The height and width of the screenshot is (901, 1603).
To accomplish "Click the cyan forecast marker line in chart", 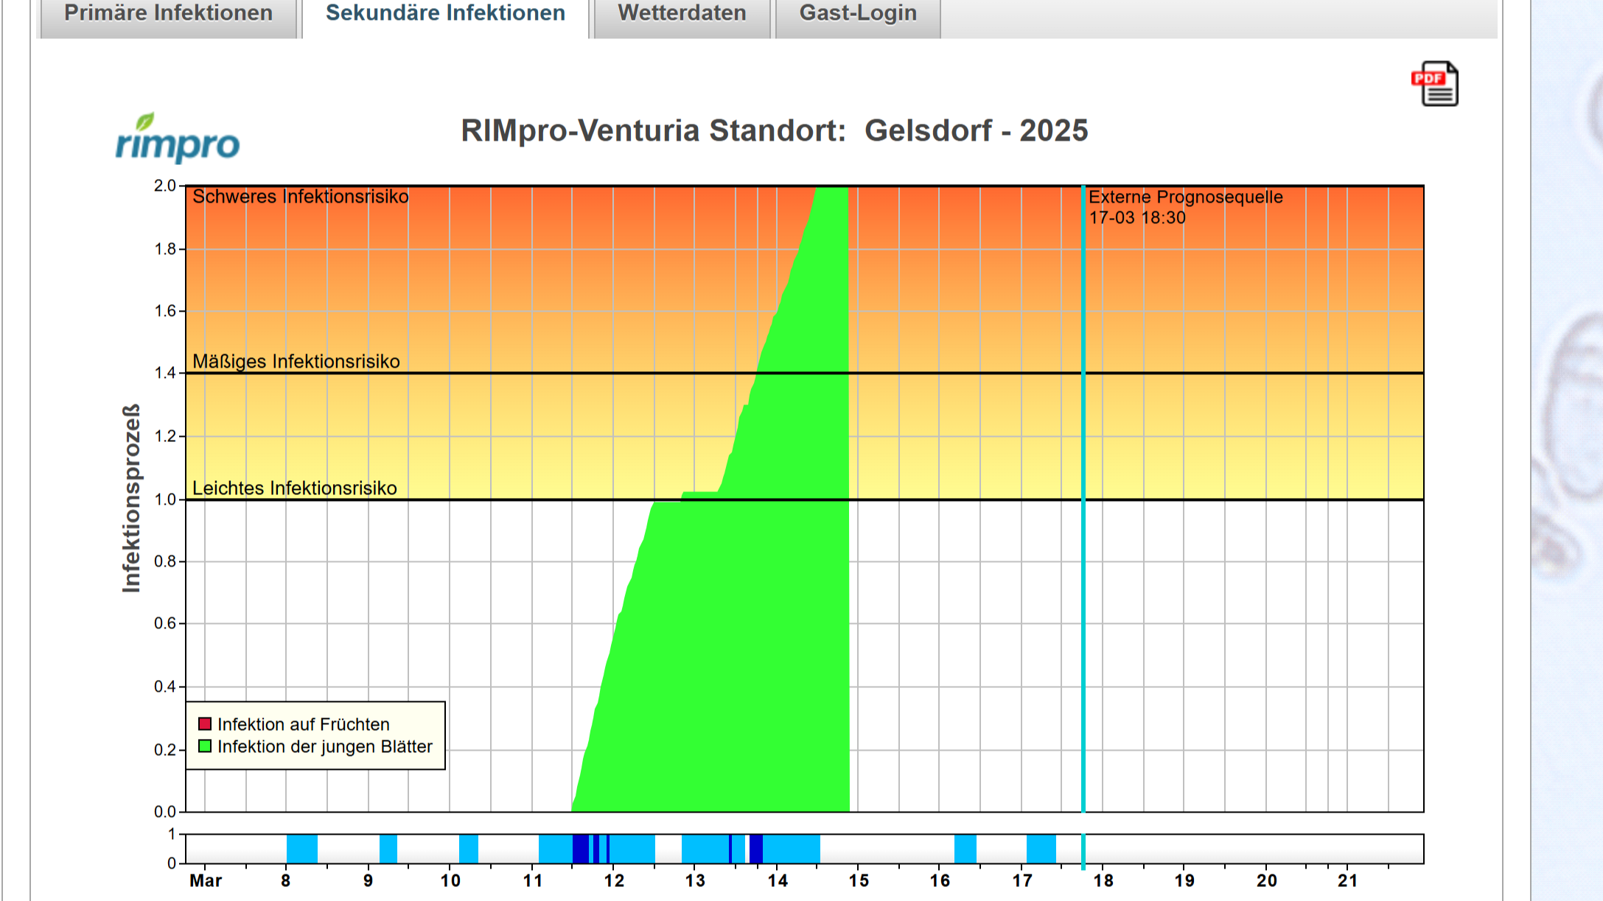I will [1083, 499].
